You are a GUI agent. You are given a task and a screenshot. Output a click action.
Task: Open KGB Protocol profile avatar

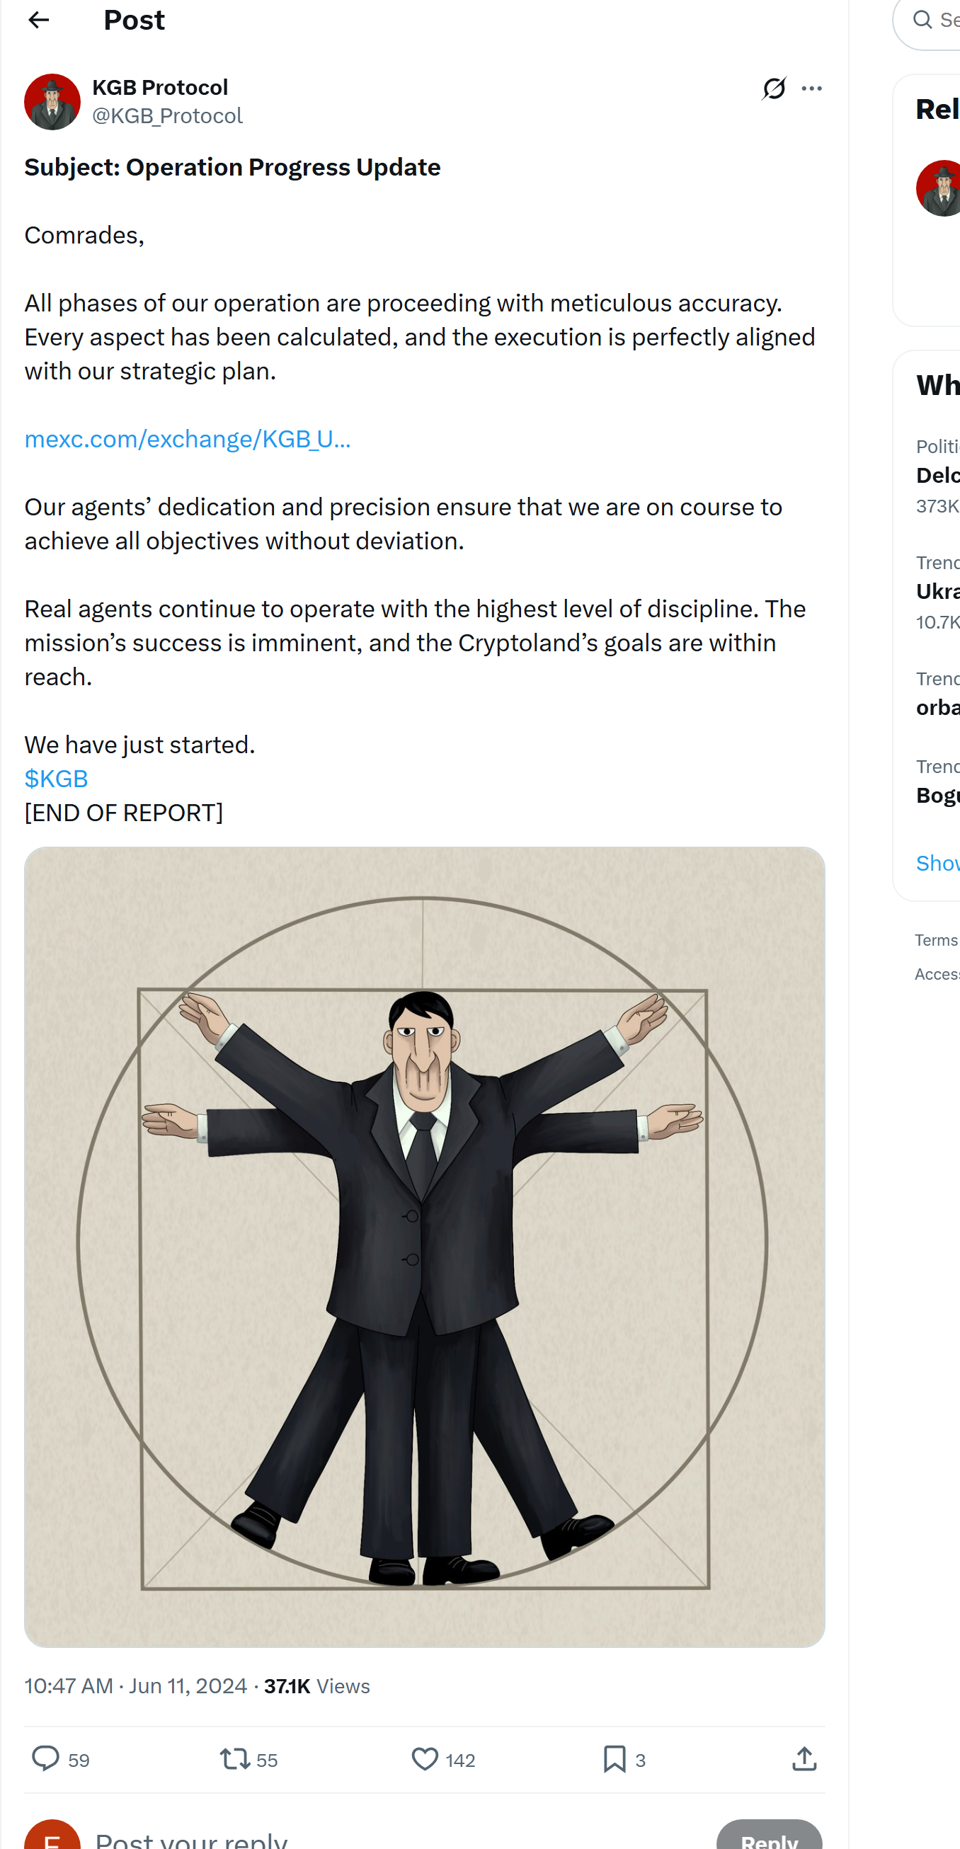(x=52, y=102)
